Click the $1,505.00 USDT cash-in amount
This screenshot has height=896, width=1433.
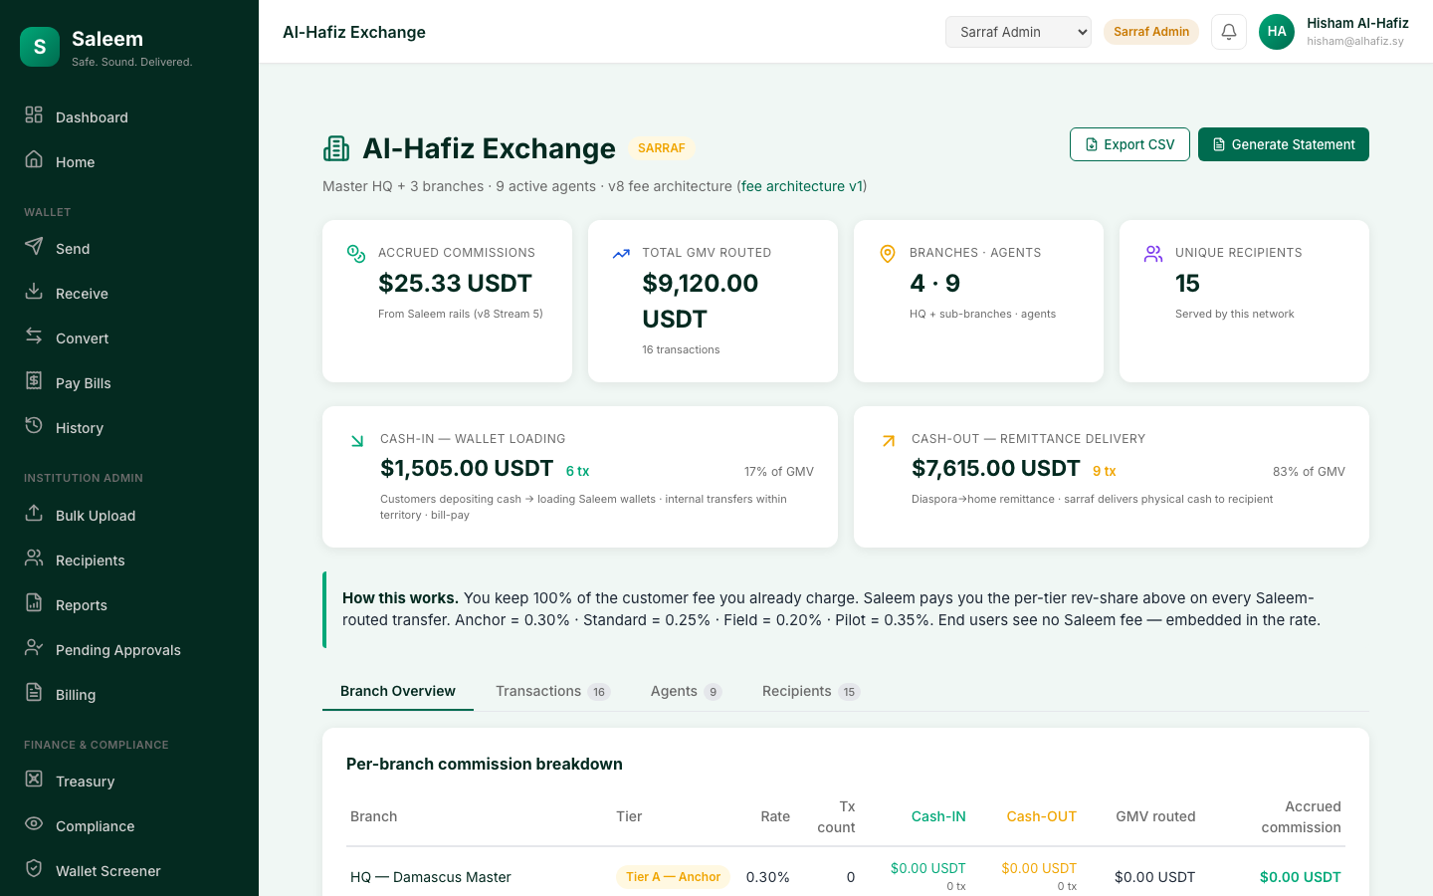[467, 468]
